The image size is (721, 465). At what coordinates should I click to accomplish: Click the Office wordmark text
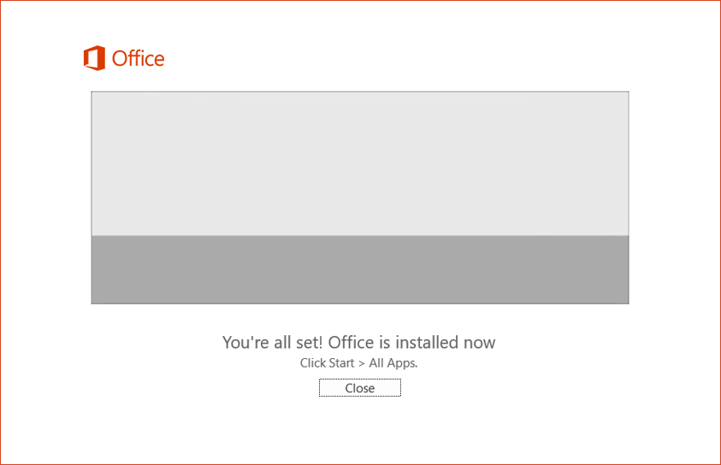coord(138,59)
